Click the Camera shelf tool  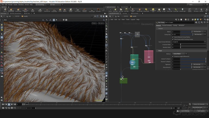(110, 10)
